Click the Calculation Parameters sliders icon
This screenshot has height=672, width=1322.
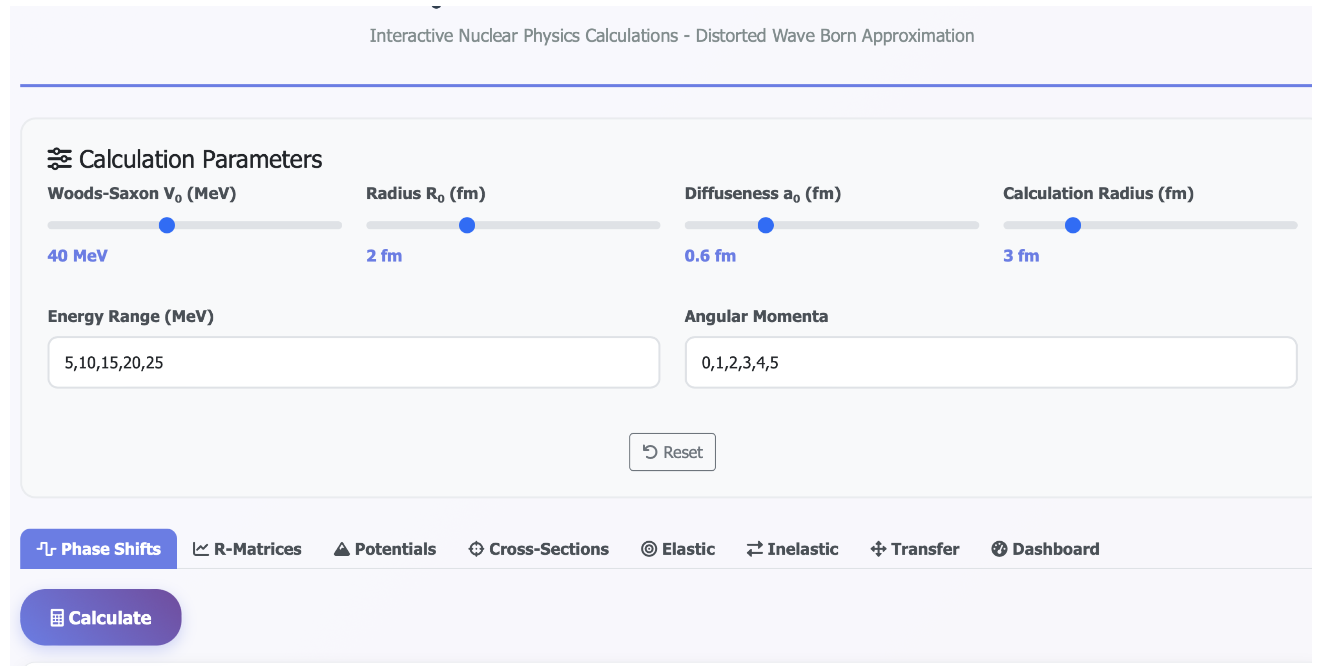click(x=60, y=159)
